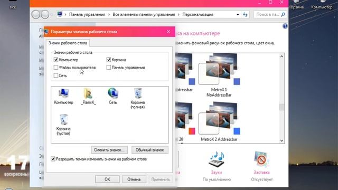Click the blue help question mark icon
Image resolution: width=338 pixels, height=190 pixels.
click(x=285, y=26)
